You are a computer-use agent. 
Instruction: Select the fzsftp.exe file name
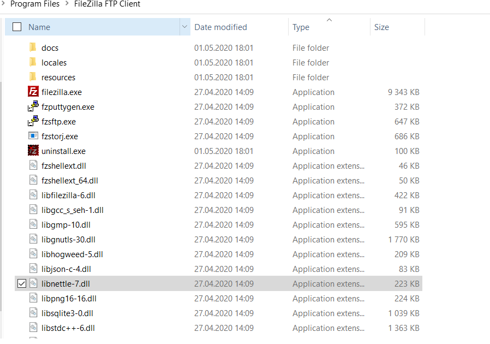pyautogui.click(x=58, y=122)
